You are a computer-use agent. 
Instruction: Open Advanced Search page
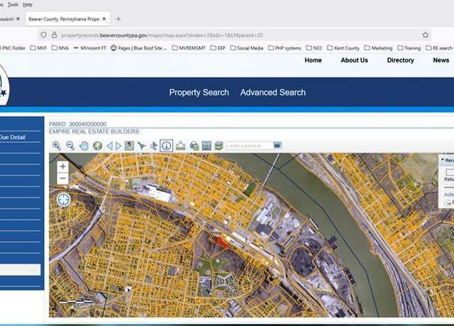273,92
